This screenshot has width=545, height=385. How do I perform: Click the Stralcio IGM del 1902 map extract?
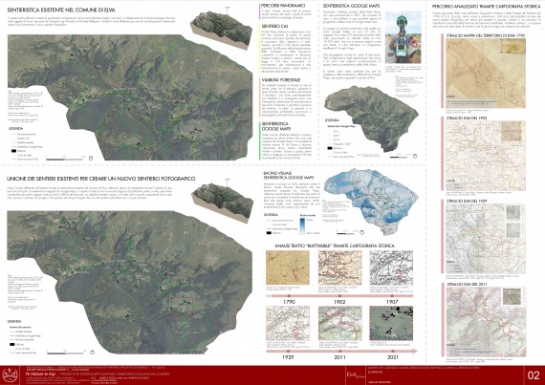pyautogui.click(x=486, y=156)
